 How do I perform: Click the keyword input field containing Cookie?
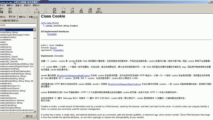pyautogui.click(x=18, y=25)
